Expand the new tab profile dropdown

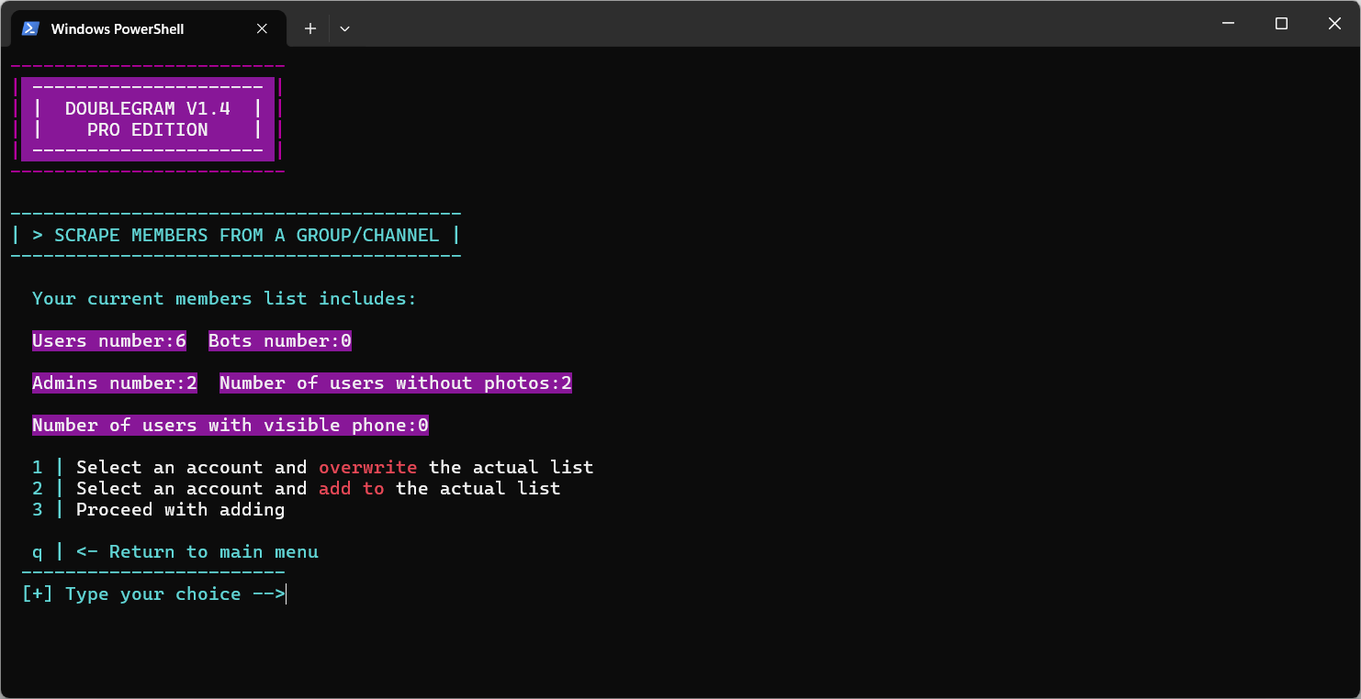point(344,28)
